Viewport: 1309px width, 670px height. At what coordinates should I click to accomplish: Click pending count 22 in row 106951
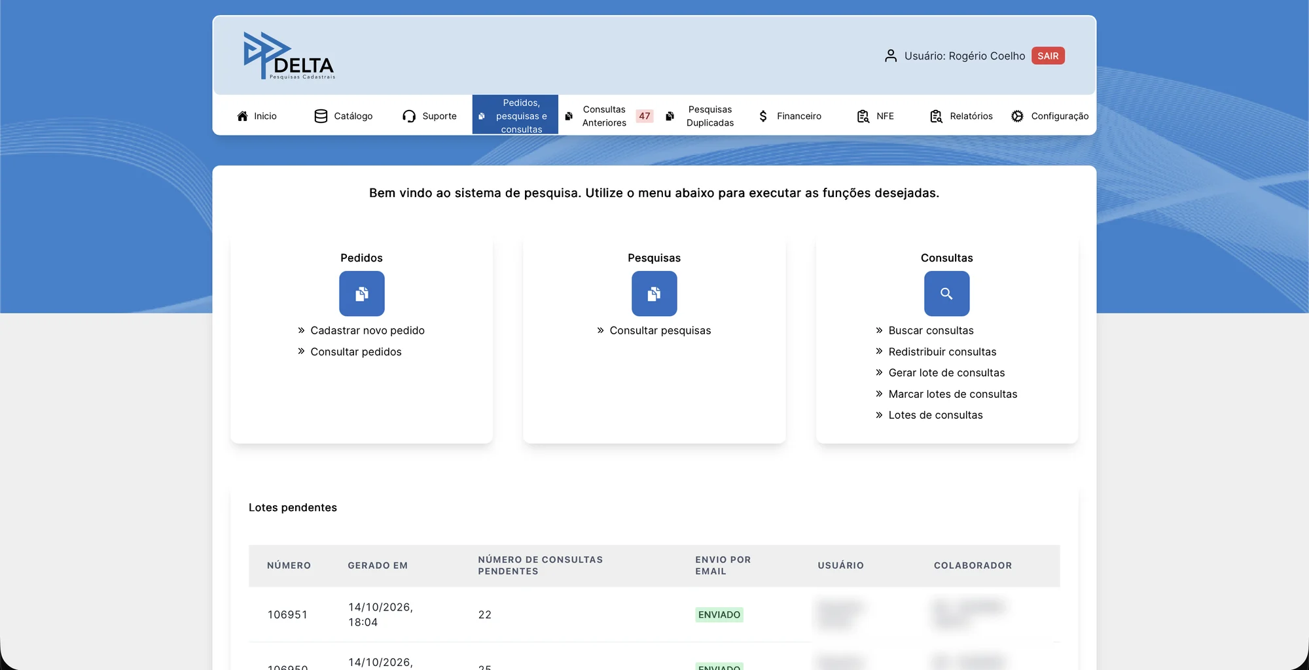pos(485,614)
